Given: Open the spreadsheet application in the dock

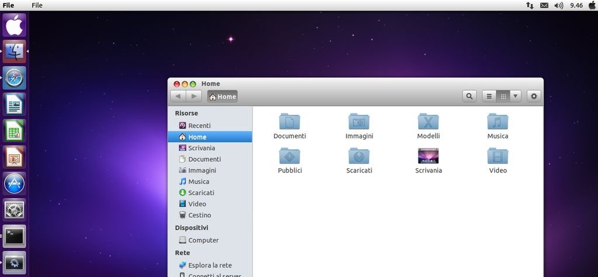Looking at the screenshot, I should [14, 130].
